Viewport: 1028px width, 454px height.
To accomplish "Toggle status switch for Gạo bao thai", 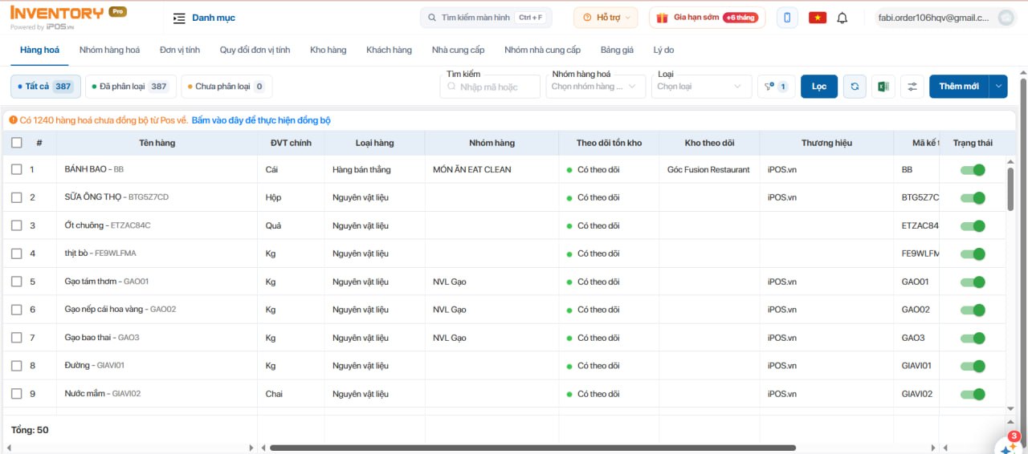I will (973, 338).
